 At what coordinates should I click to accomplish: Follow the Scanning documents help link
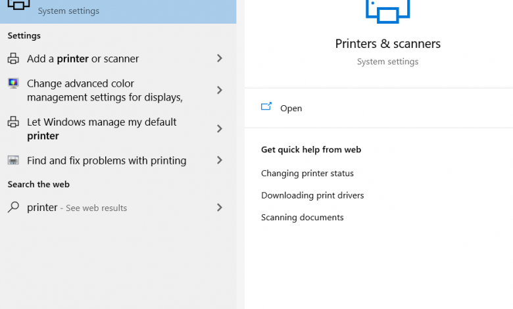302,218
